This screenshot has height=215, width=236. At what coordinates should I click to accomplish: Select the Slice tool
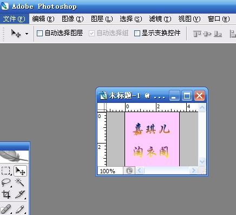(20, 194)
